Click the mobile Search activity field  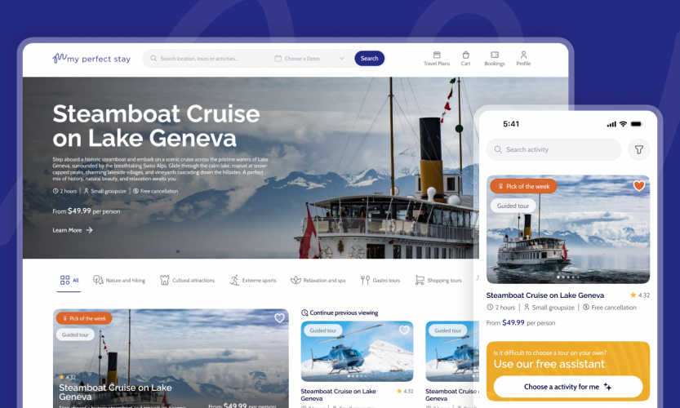pyautogui.click(x=553, y=149)
